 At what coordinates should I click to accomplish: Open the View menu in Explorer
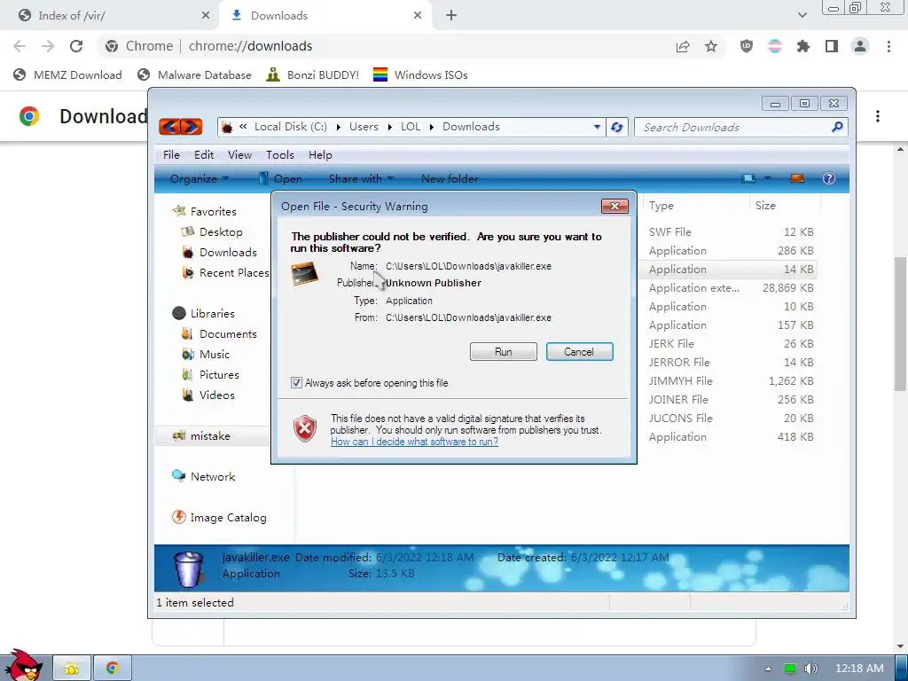tap(239, 154)
